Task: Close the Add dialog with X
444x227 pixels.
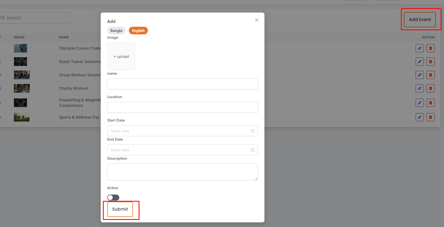Action: click(257, 20)
